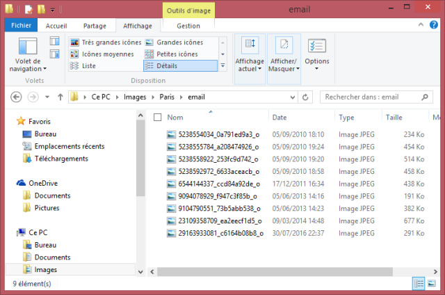Expand the layout gallery list

coord(222,65)
